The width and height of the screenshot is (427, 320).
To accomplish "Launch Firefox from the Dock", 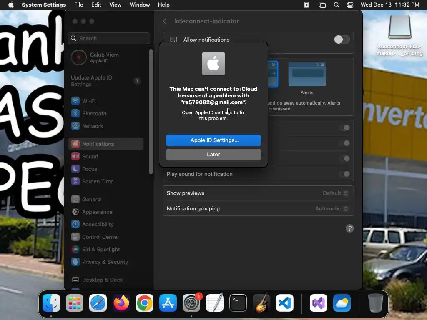I will [121, 303].
